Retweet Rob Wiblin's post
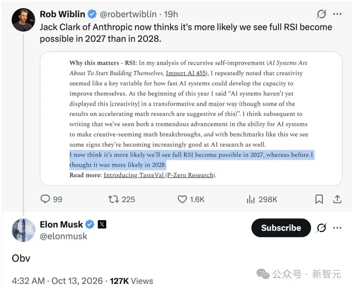Screen dimensions: 352x288 tap(122, 199)
